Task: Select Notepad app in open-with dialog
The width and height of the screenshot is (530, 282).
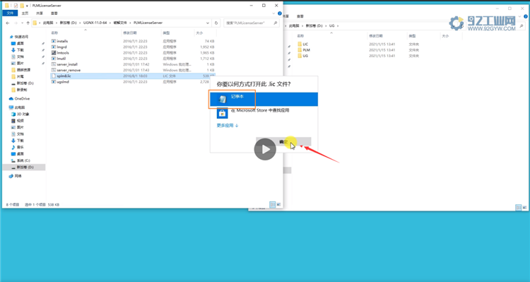Action: [264, 100]
